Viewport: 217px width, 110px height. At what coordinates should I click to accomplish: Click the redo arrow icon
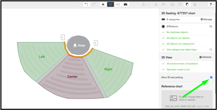[x=94, y=4]
